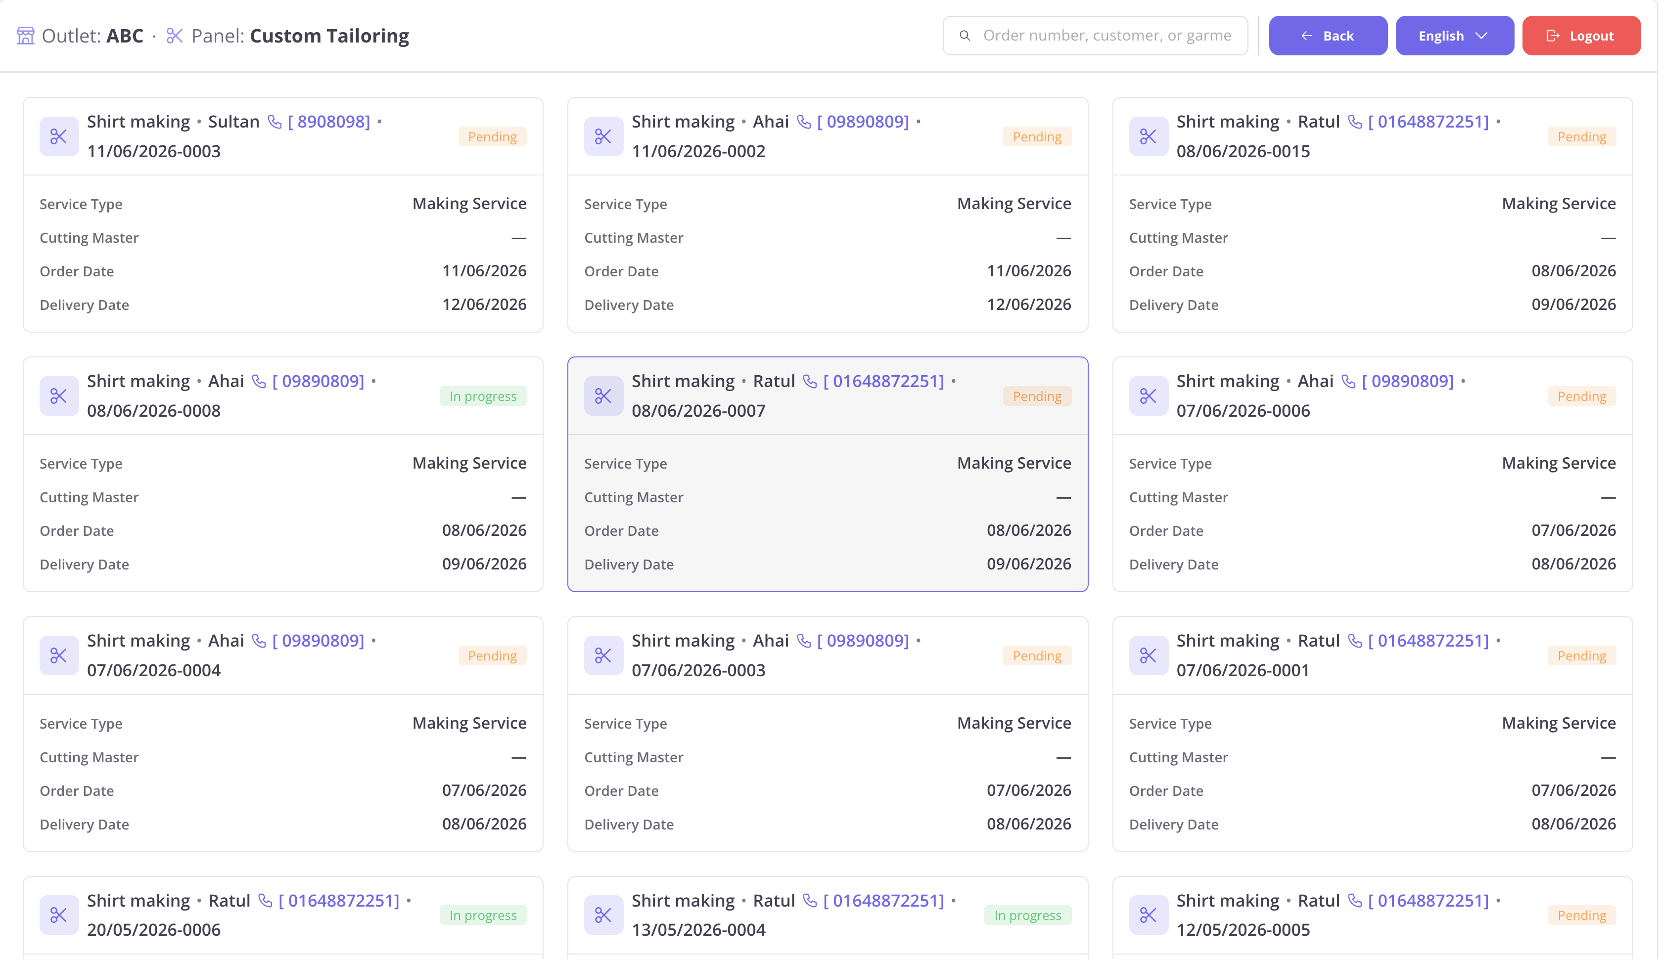This screenshot has width=1659, height=959.
Task: Click Pending badge on order 12/05/2026-0005
Action: pos(1581,915)
